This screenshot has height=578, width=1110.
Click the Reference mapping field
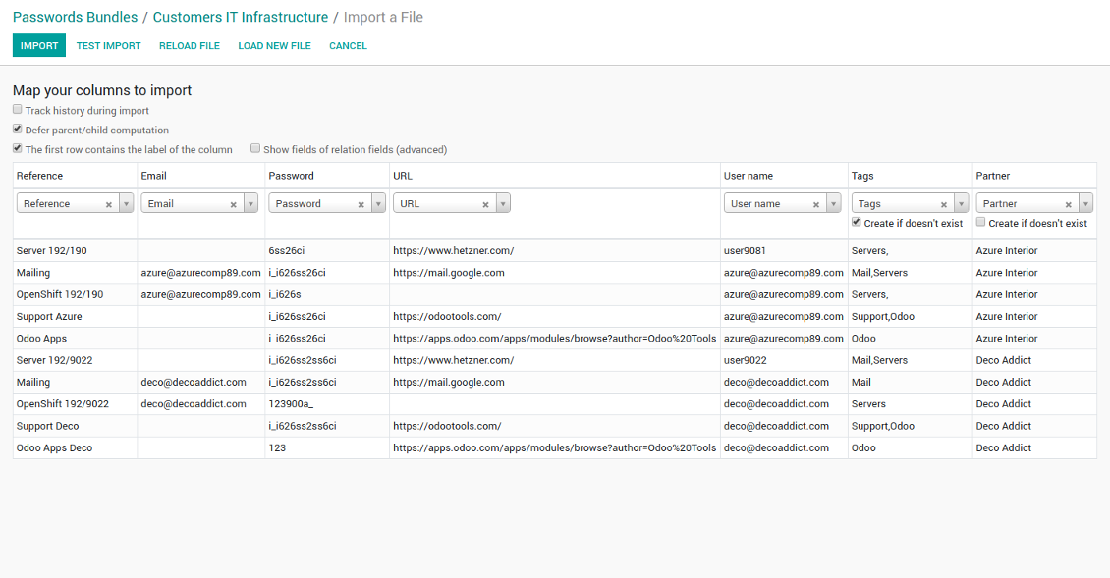point(75,204)
